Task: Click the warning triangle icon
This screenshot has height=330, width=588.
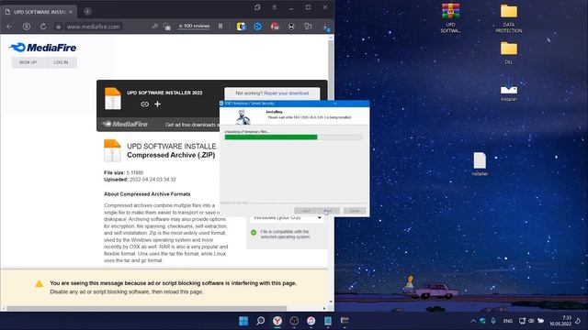Action: point(39,283)
